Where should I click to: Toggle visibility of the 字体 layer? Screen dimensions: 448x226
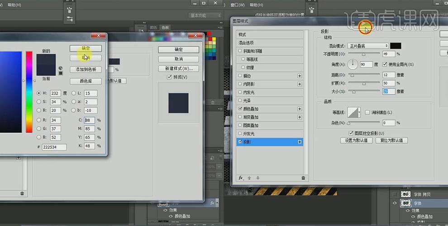pos(395,203)
